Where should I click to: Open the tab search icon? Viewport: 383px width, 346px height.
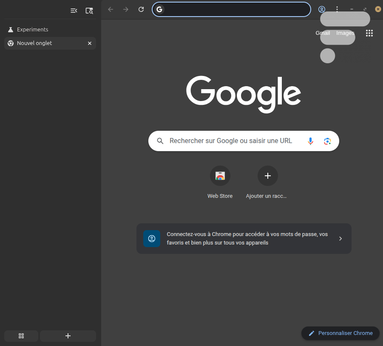(x=89, y=11)
